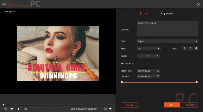Stop the preview playback
The width and height of the screenshot is (203, 112).
tap(26, 109)
